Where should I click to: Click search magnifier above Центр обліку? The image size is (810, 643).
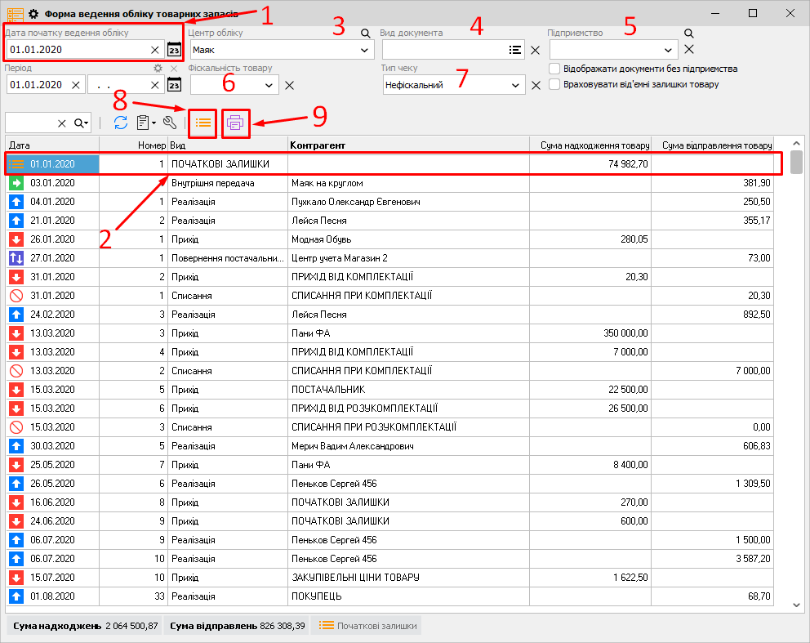pyautogui.click(x=366, y=33)
